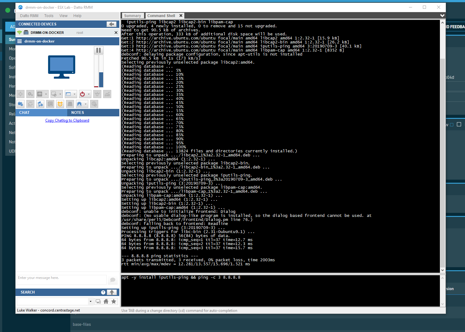The height and width of the screenshot is (332, 465).
Task: Click the large monitor device thumbnail
Action: [62, 67]
